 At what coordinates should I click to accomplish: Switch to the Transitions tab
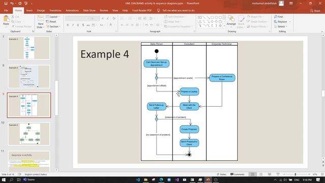point(55,10)
